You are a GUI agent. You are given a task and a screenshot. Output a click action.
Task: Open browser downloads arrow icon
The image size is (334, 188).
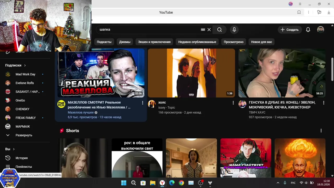click(x=329, y=12)
